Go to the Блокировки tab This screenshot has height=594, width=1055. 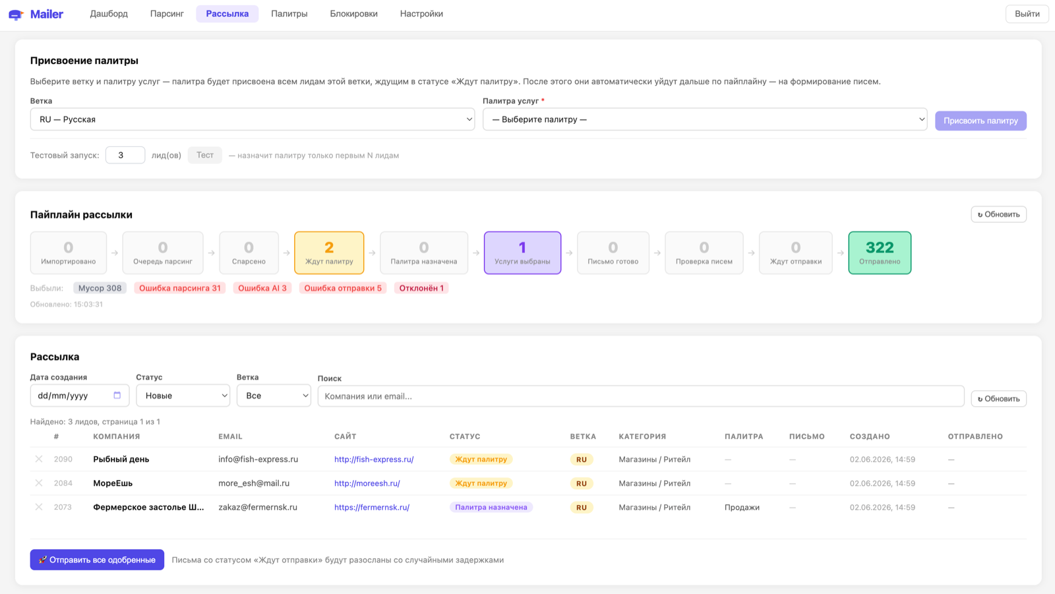[354, 14]
